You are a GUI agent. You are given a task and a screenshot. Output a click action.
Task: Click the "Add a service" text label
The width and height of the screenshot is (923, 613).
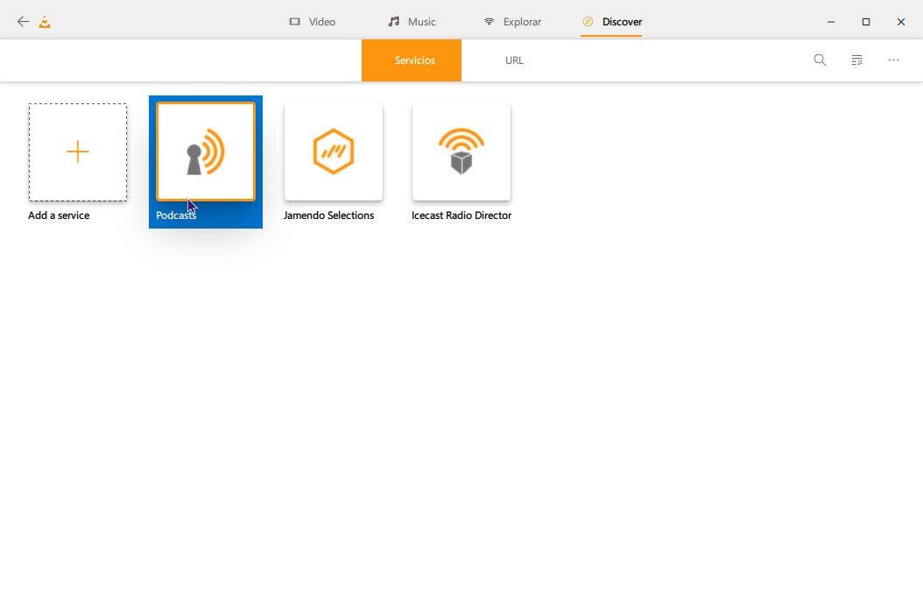pyautogui.click(x=59, y=215)
